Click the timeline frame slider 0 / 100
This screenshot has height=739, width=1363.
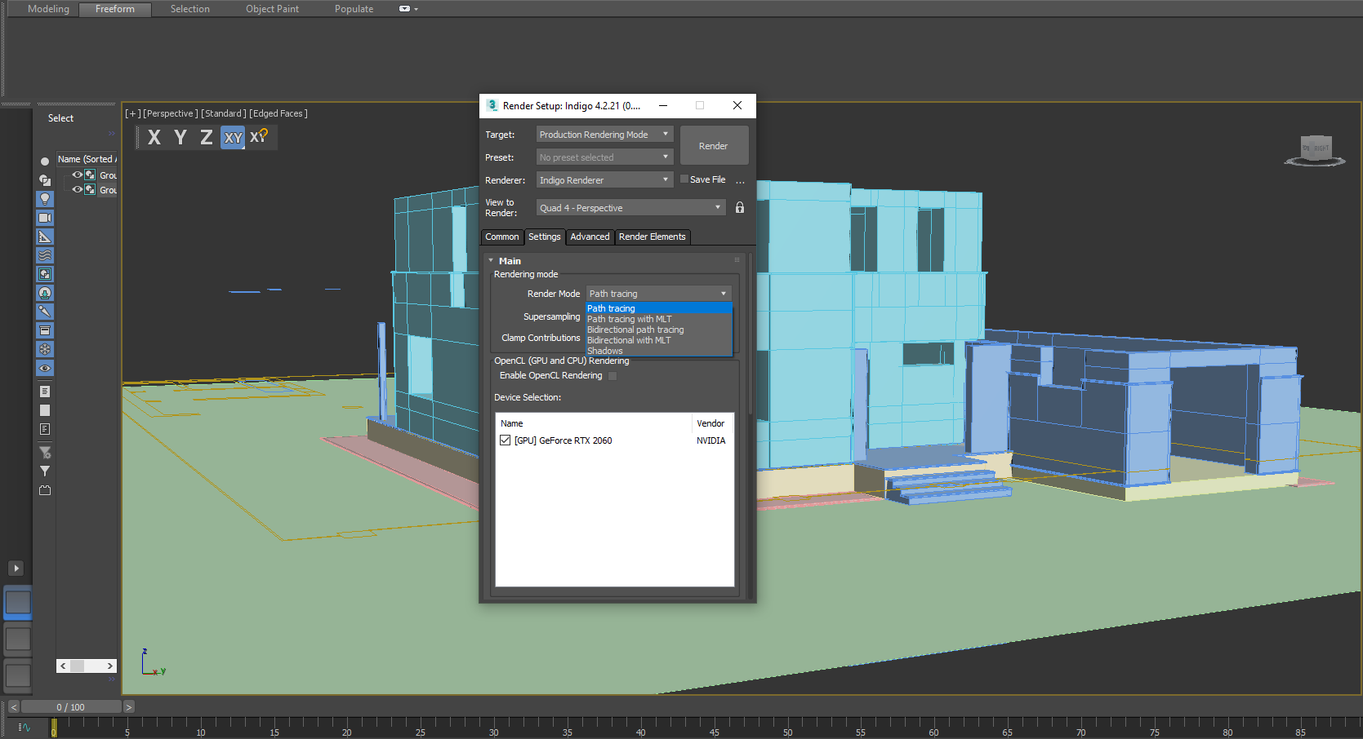coord(70,707)
